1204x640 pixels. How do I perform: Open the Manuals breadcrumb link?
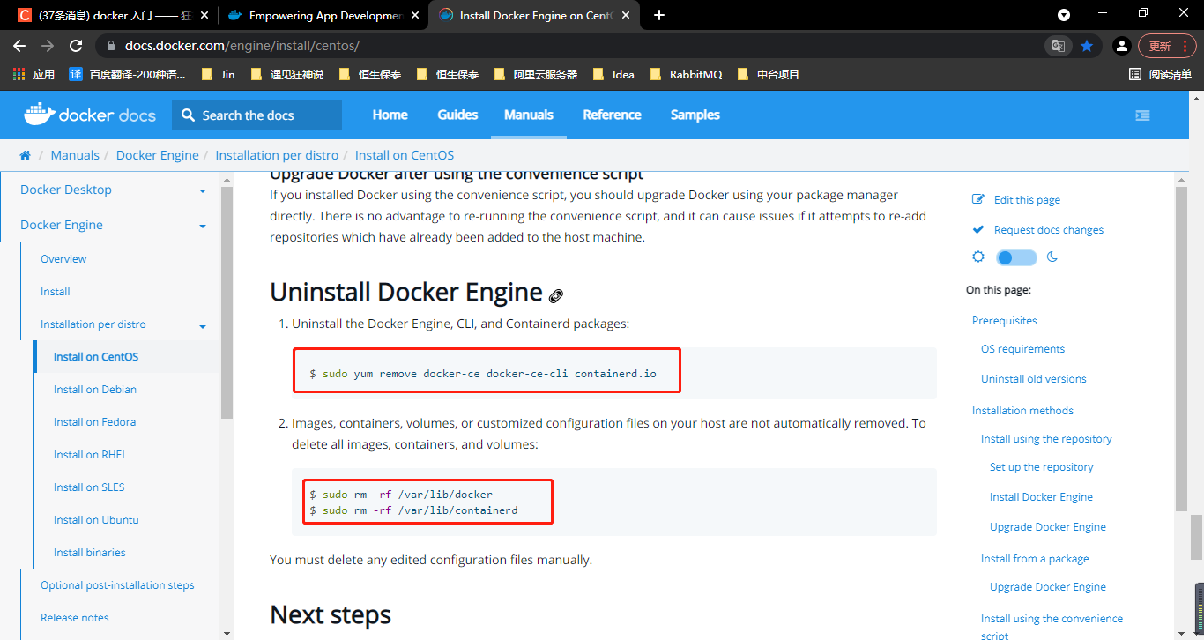[x=75, y=155]
